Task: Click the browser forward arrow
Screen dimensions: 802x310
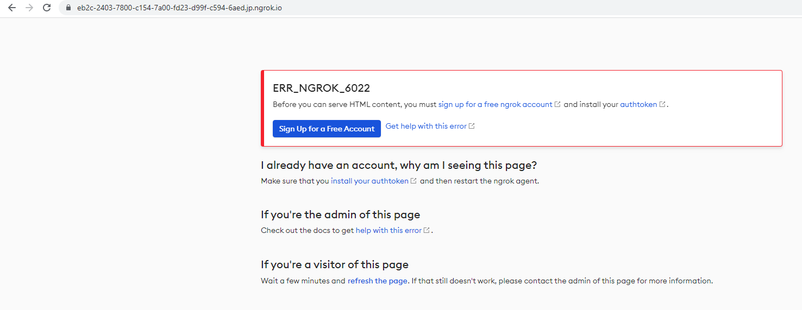Action: 29,8
